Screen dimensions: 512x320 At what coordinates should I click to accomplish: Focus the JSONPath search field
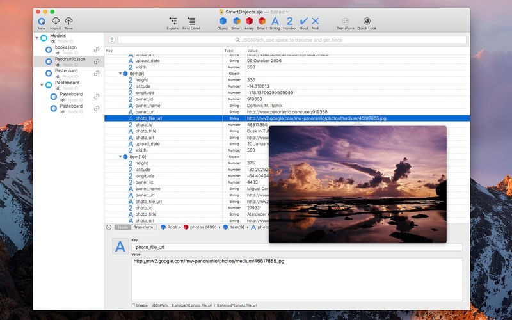tap(292, 40)
